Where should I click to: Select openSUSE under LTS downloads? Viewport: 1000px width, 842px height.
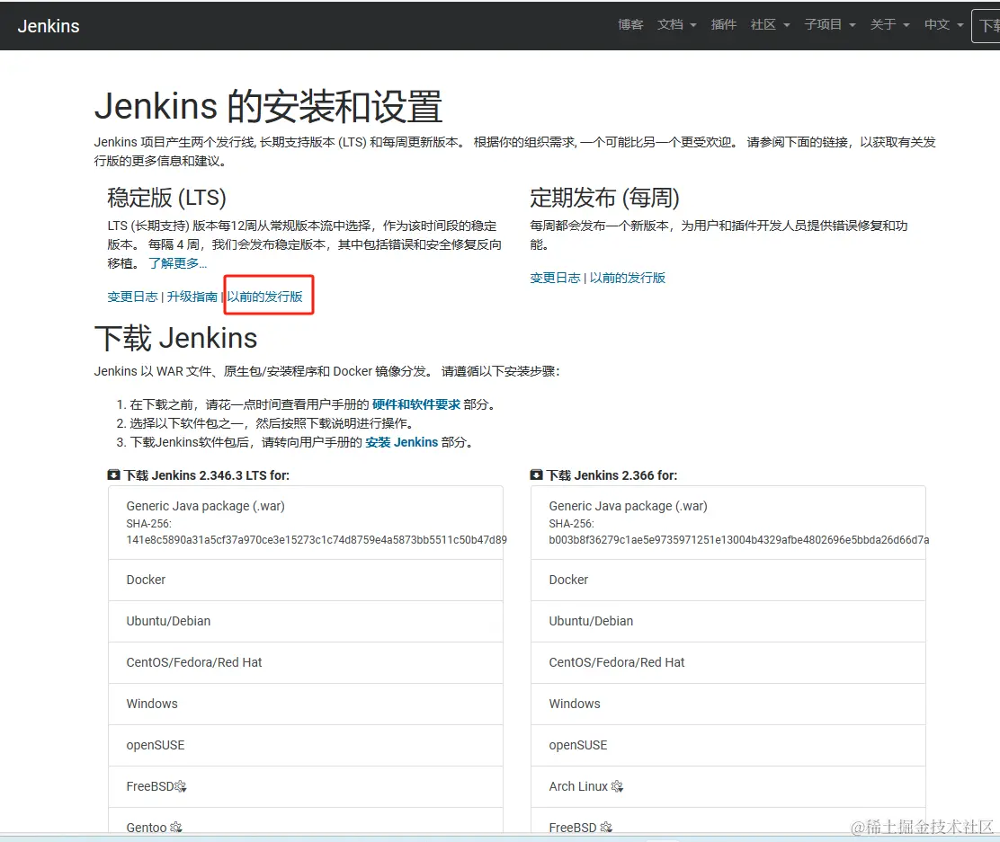306,746
